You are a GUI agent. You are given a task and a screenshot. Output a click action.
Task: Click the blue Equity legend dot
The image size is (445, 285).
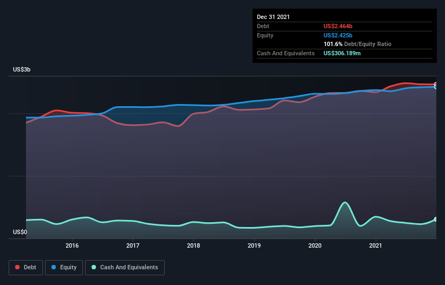coord(54,267)
